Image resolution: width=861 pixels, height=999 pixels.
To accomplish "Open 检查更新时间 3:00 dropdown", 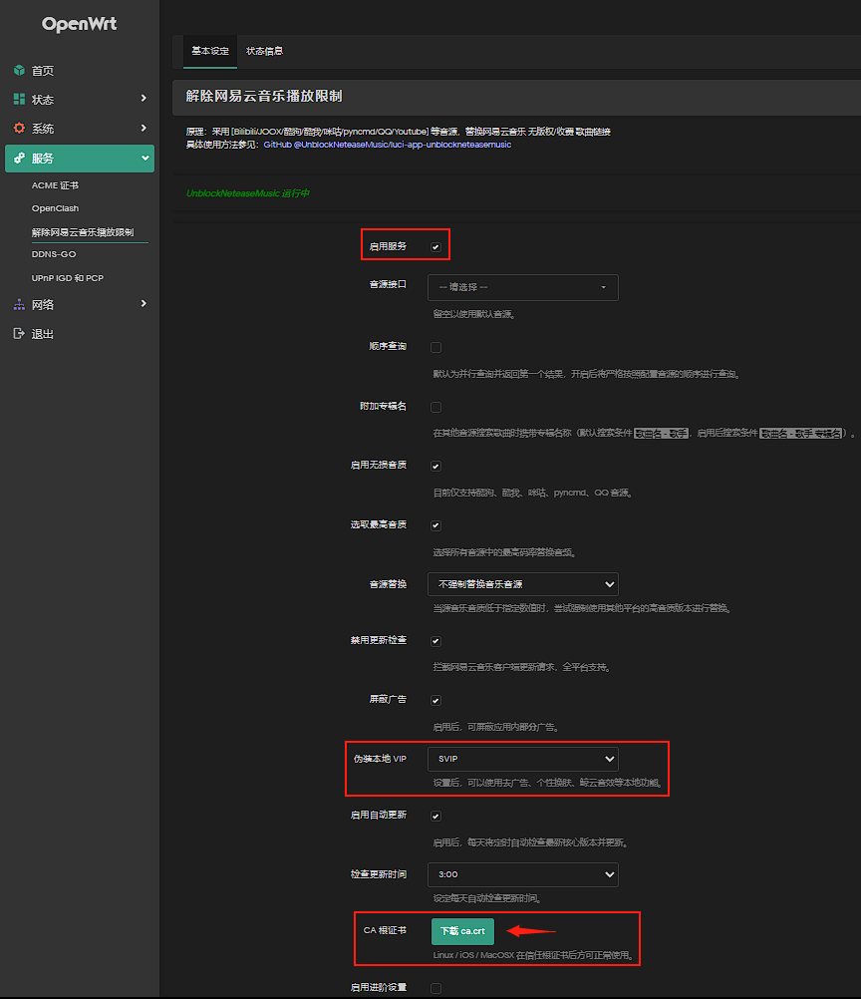I will pos(523,874).
